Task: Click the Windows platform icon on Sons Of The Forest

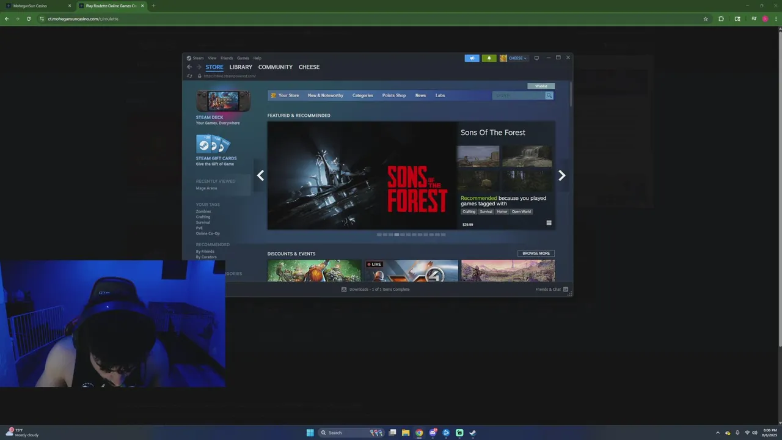Action: coord(549,223)
